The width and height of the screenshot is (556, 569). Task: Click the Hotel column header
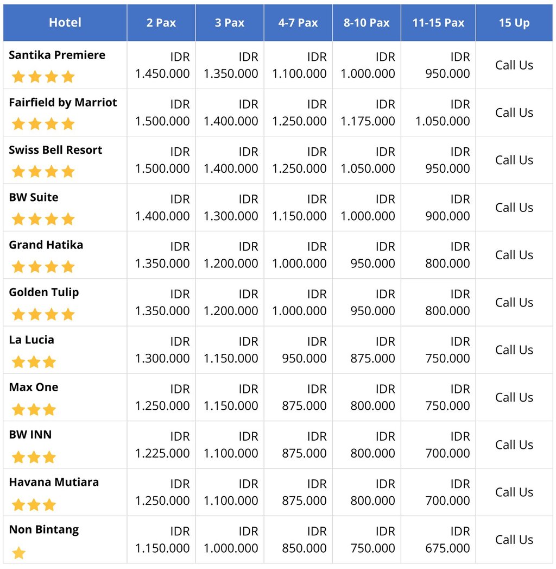point(65,22)
